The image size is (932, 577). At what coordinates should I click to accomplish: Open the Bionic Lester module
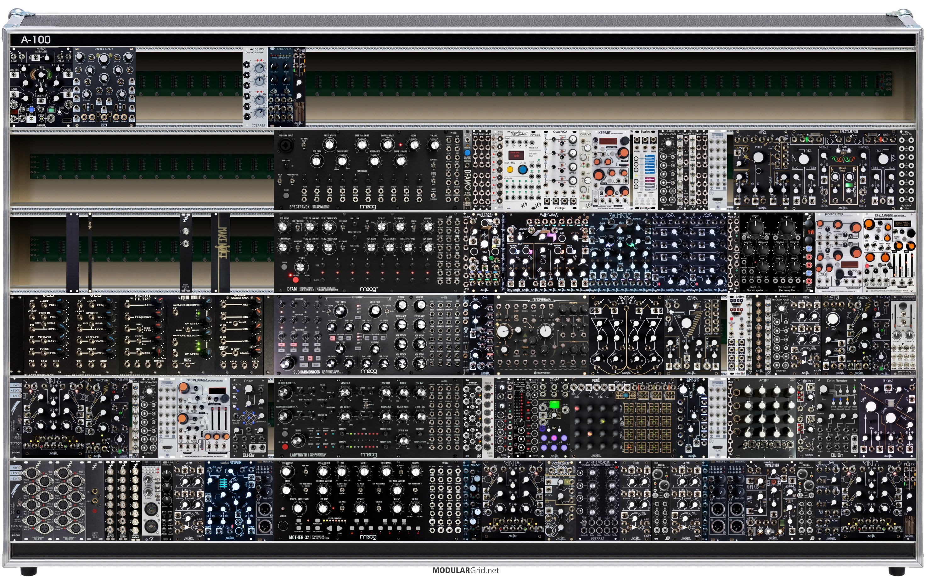click(839, 252)
